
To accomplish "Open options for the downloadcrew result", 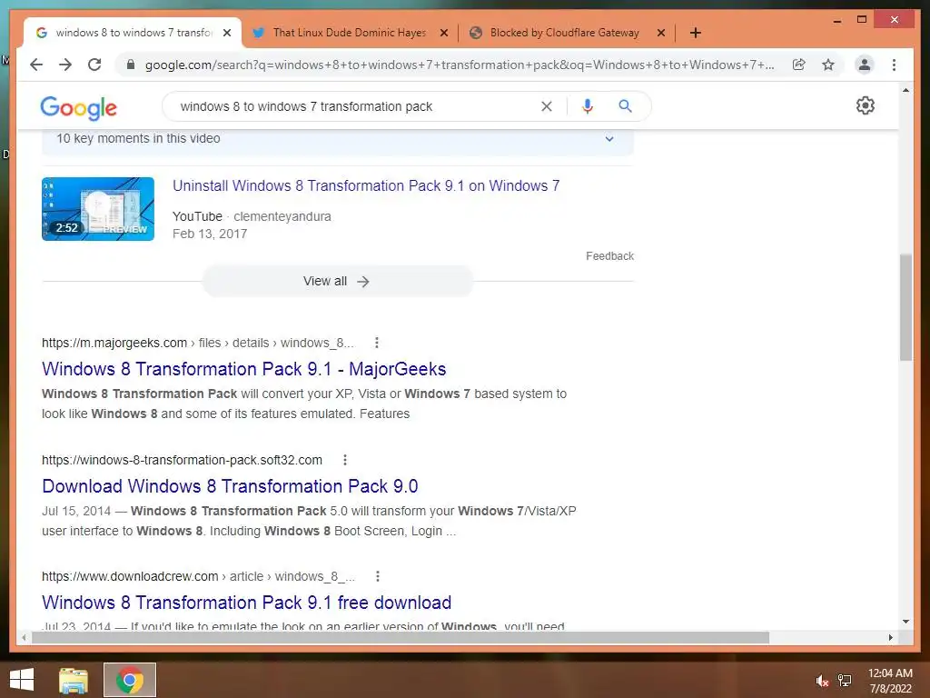I will point(378,576).
